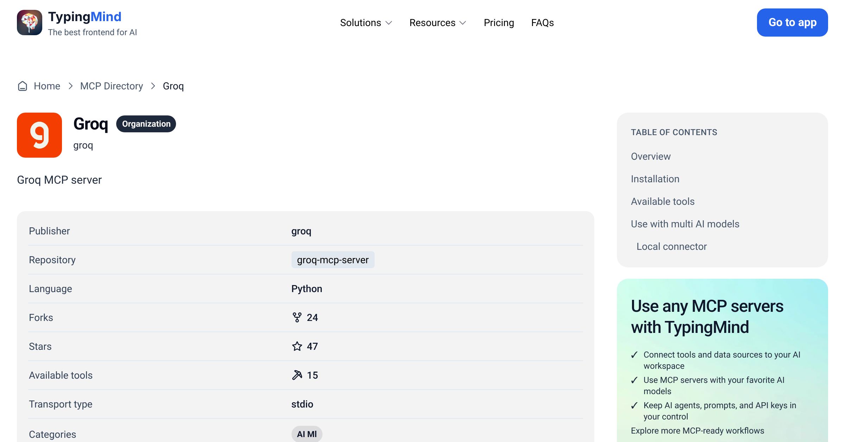Click the Organization badge

(146, 124)
